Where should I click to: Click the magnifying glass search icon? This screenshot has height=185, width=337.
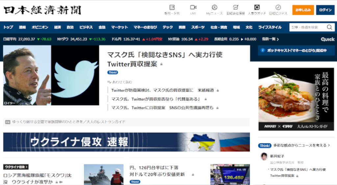[x=329, y=27]
